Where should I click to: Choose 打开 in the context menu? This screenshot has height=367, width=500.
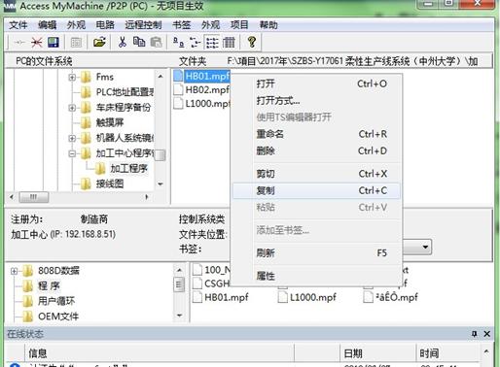point(316,83)
